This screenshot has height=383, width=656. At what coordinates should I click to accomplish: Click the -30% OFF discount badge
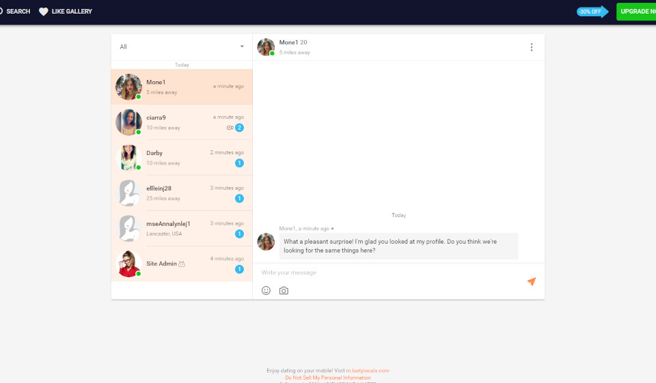(x=591, y=12)
